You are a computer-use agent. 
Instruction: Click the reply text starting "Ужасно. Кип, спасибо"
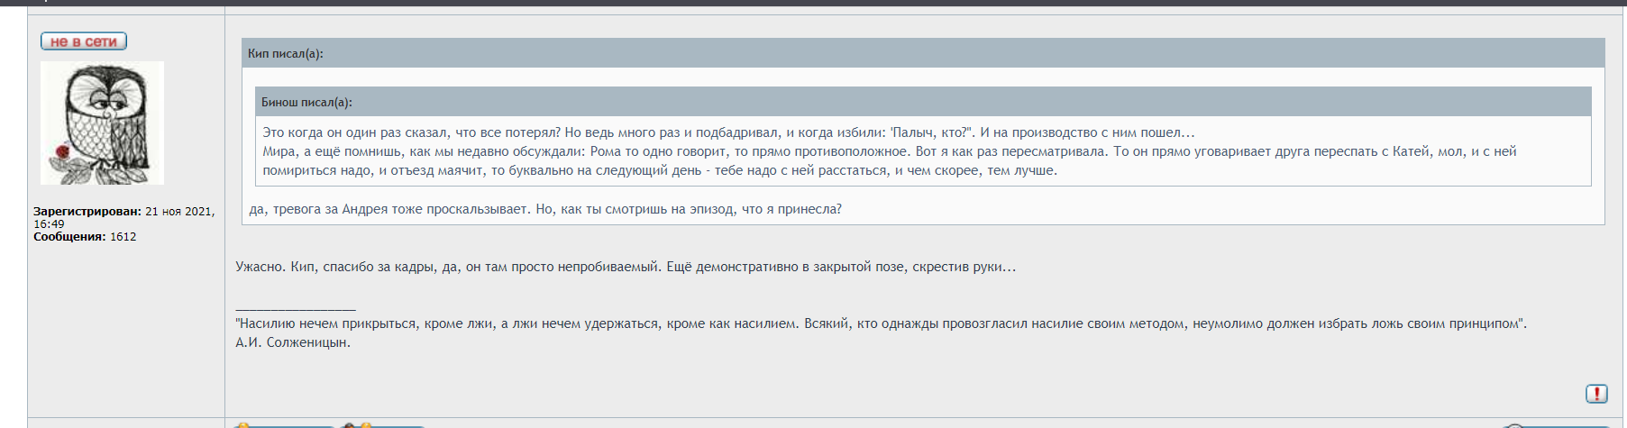click(626, 267)
